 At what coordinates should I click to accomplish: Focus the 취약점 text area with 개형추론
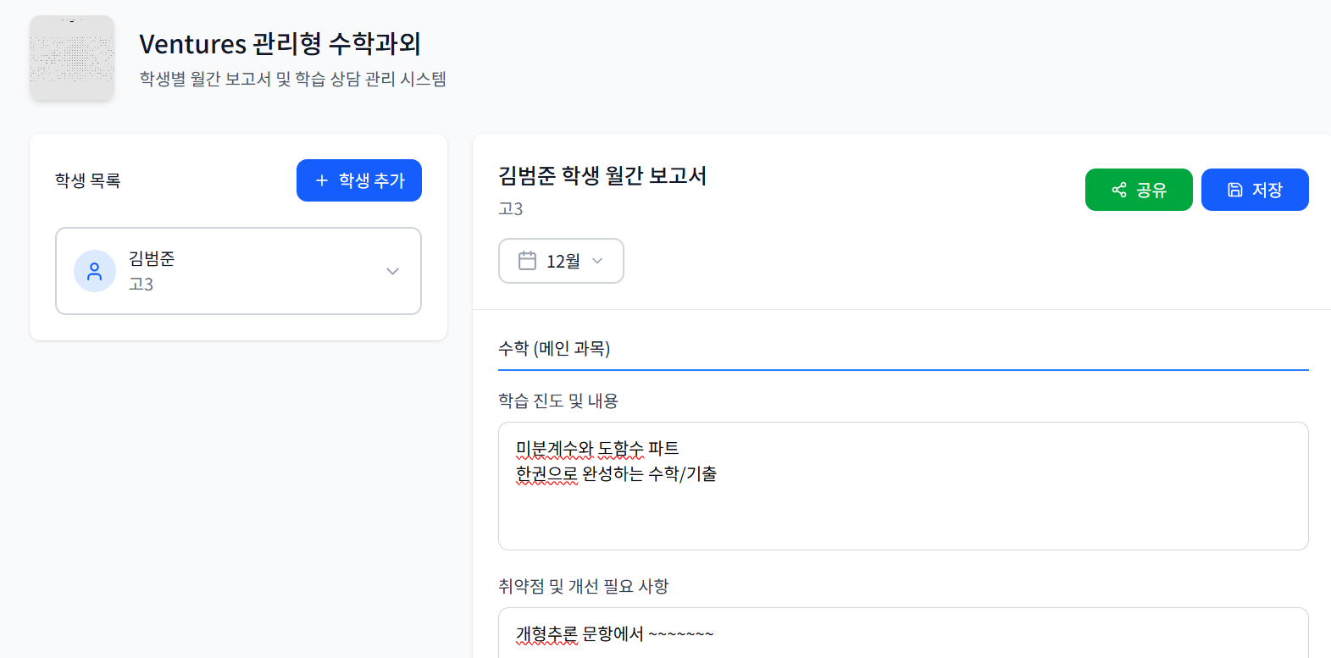click(902, 633)
